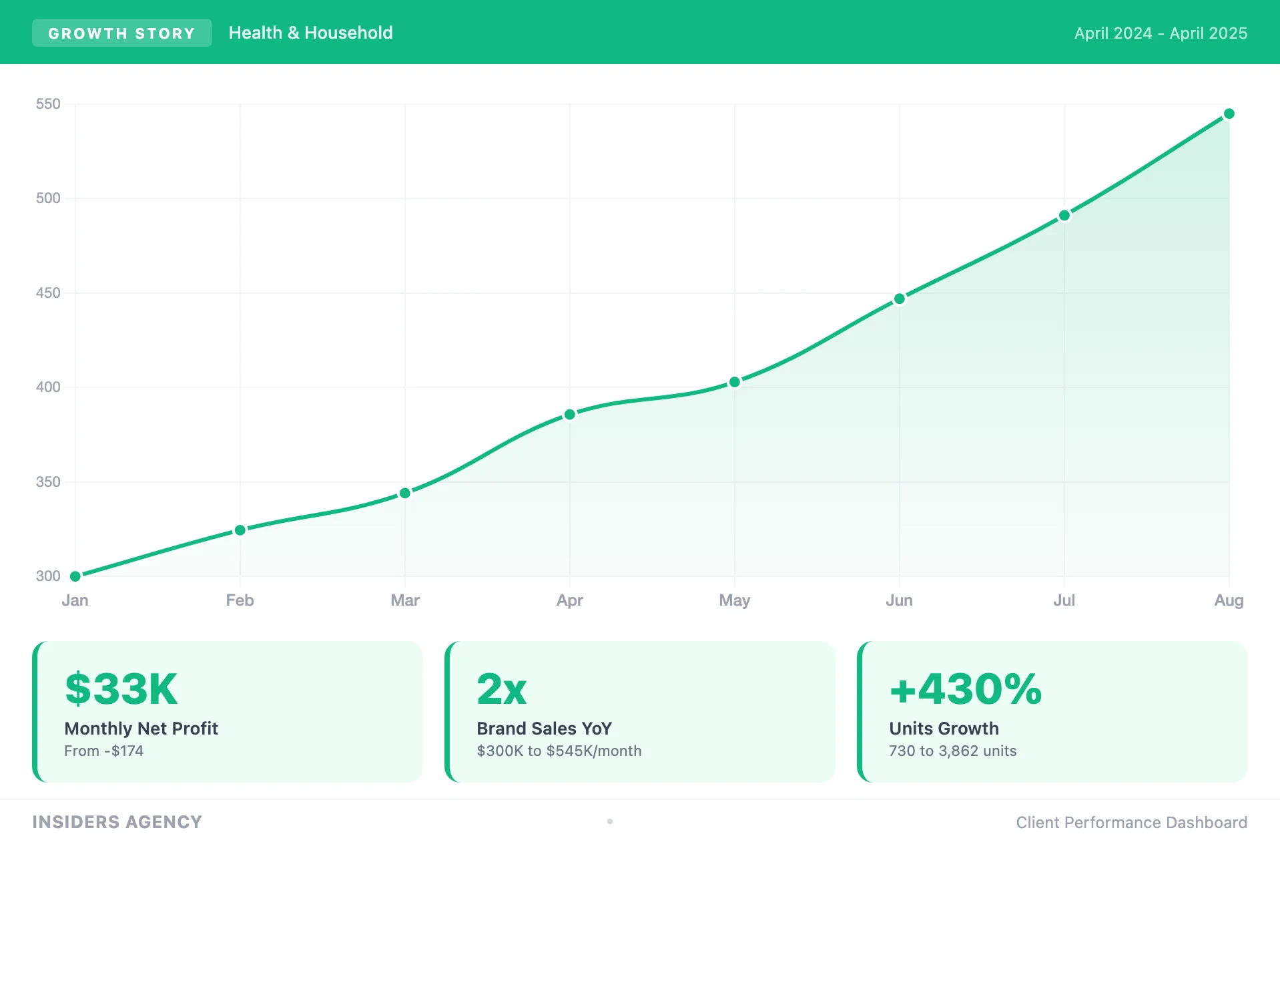Click the Aug data point at peak

click(x=1229, y=114)
